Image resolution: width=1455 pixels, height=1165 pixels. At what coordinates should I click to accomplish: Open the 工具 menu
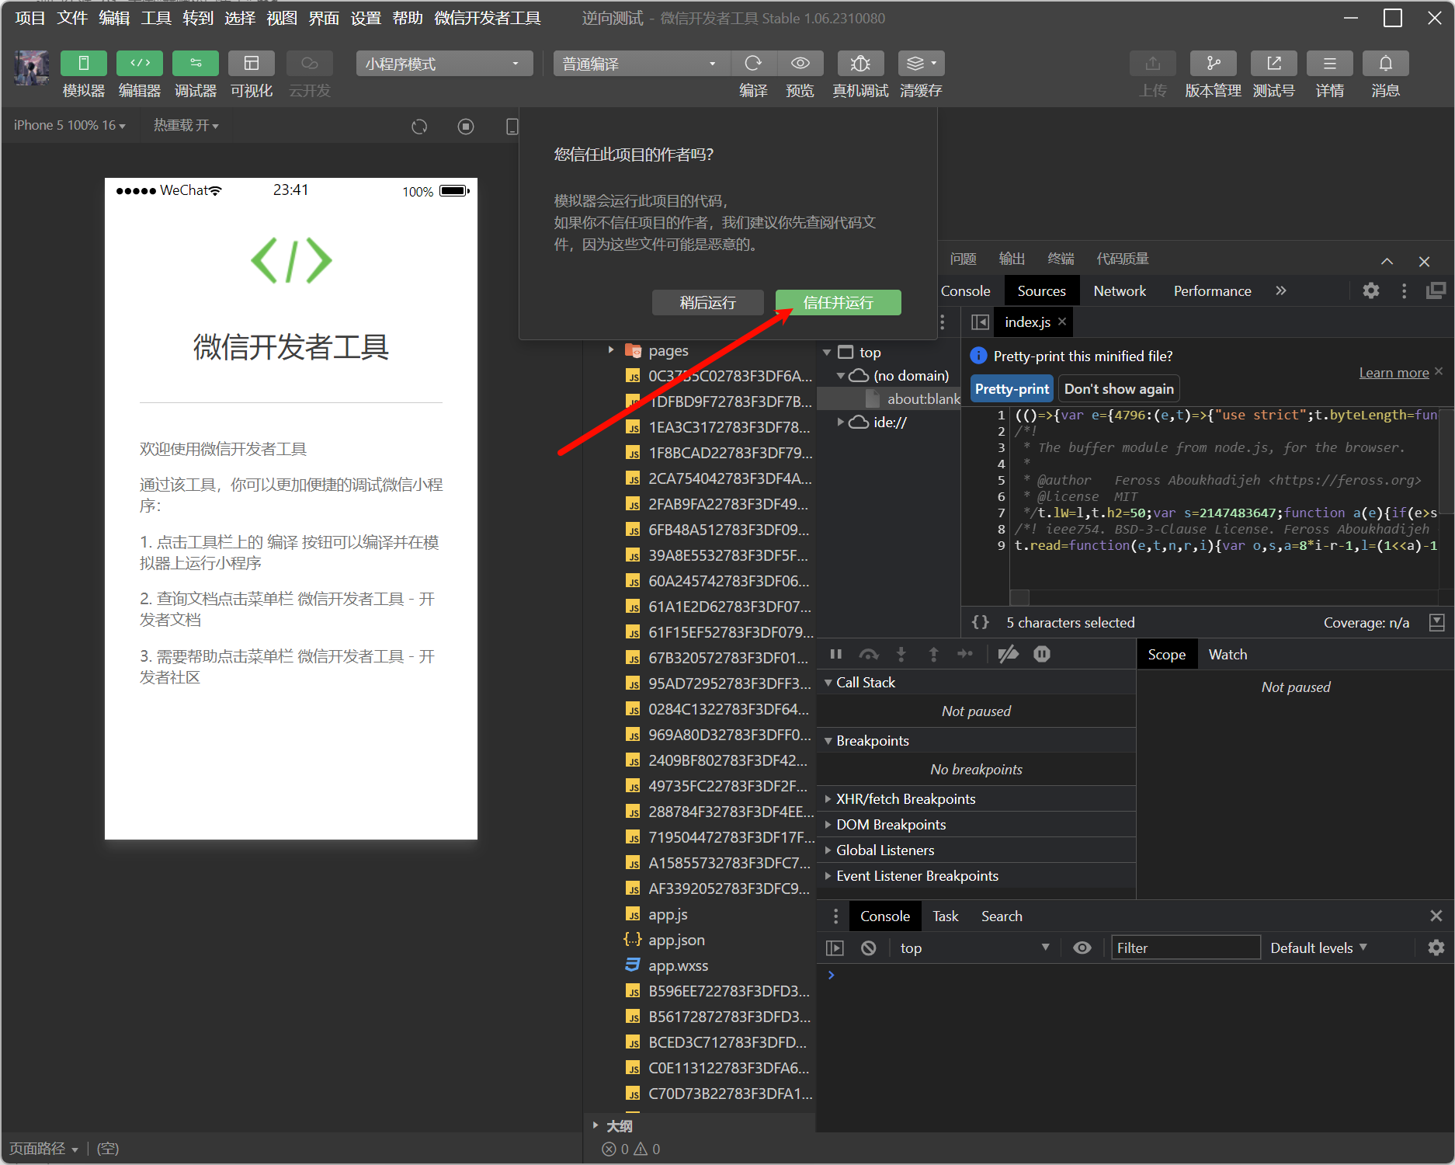click(x=156, y=18)
